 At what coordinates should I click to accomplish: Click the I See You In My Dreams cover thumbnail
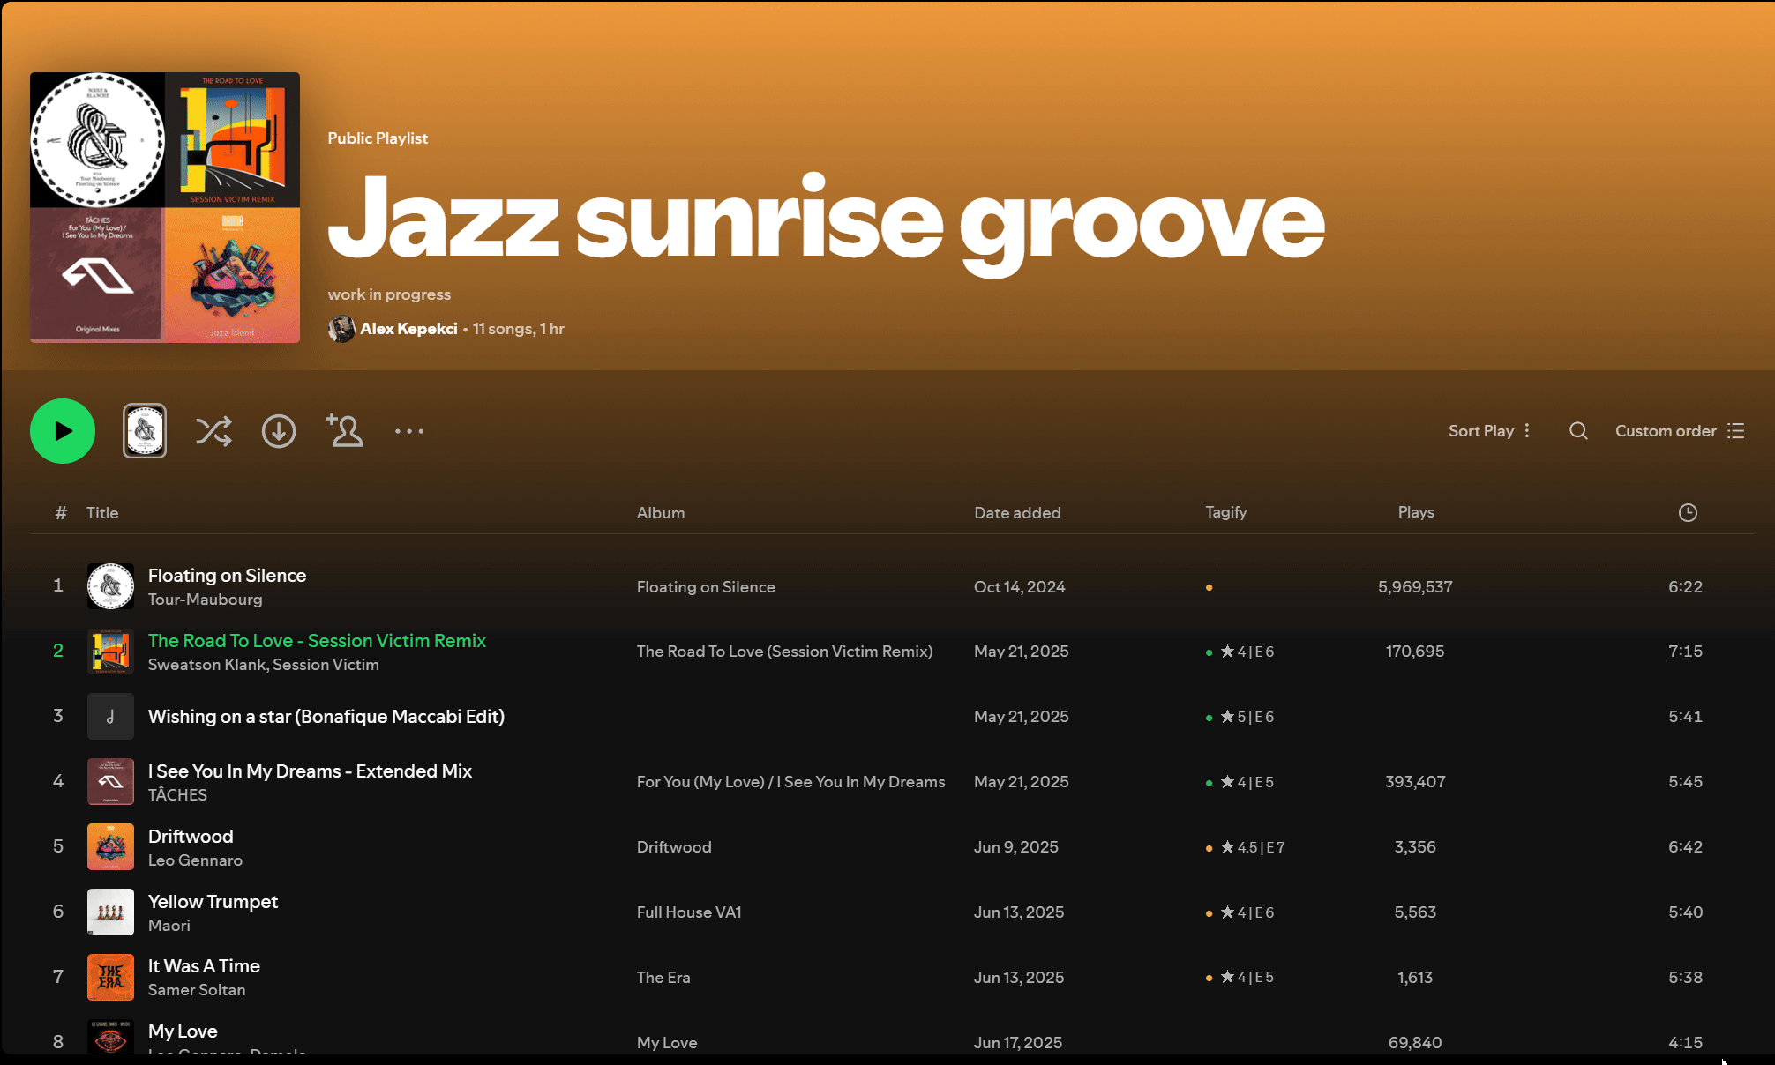[110, 782]
